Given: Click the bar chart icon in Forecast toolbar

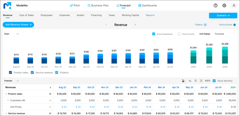Looking at the screenshot, I should 183,81.
